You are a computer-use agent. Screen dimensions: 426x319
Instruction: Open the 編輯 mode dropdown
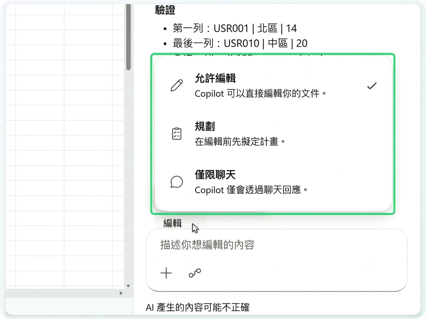point(173,224)
